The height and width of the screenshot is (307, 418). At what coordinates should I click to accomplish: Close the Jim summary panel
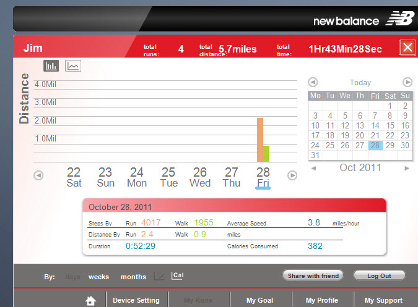[x=407, y=48]
